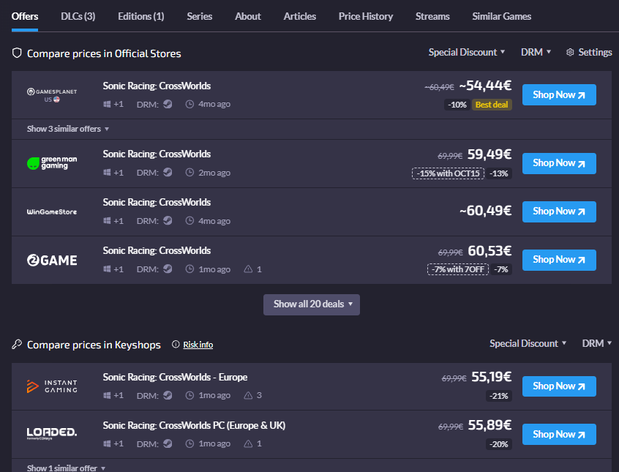Click Shop Now for Gamesplanet offer
The width and height of the screenshot is (619, 472).
pyautogui.click(x=559, y=95)
